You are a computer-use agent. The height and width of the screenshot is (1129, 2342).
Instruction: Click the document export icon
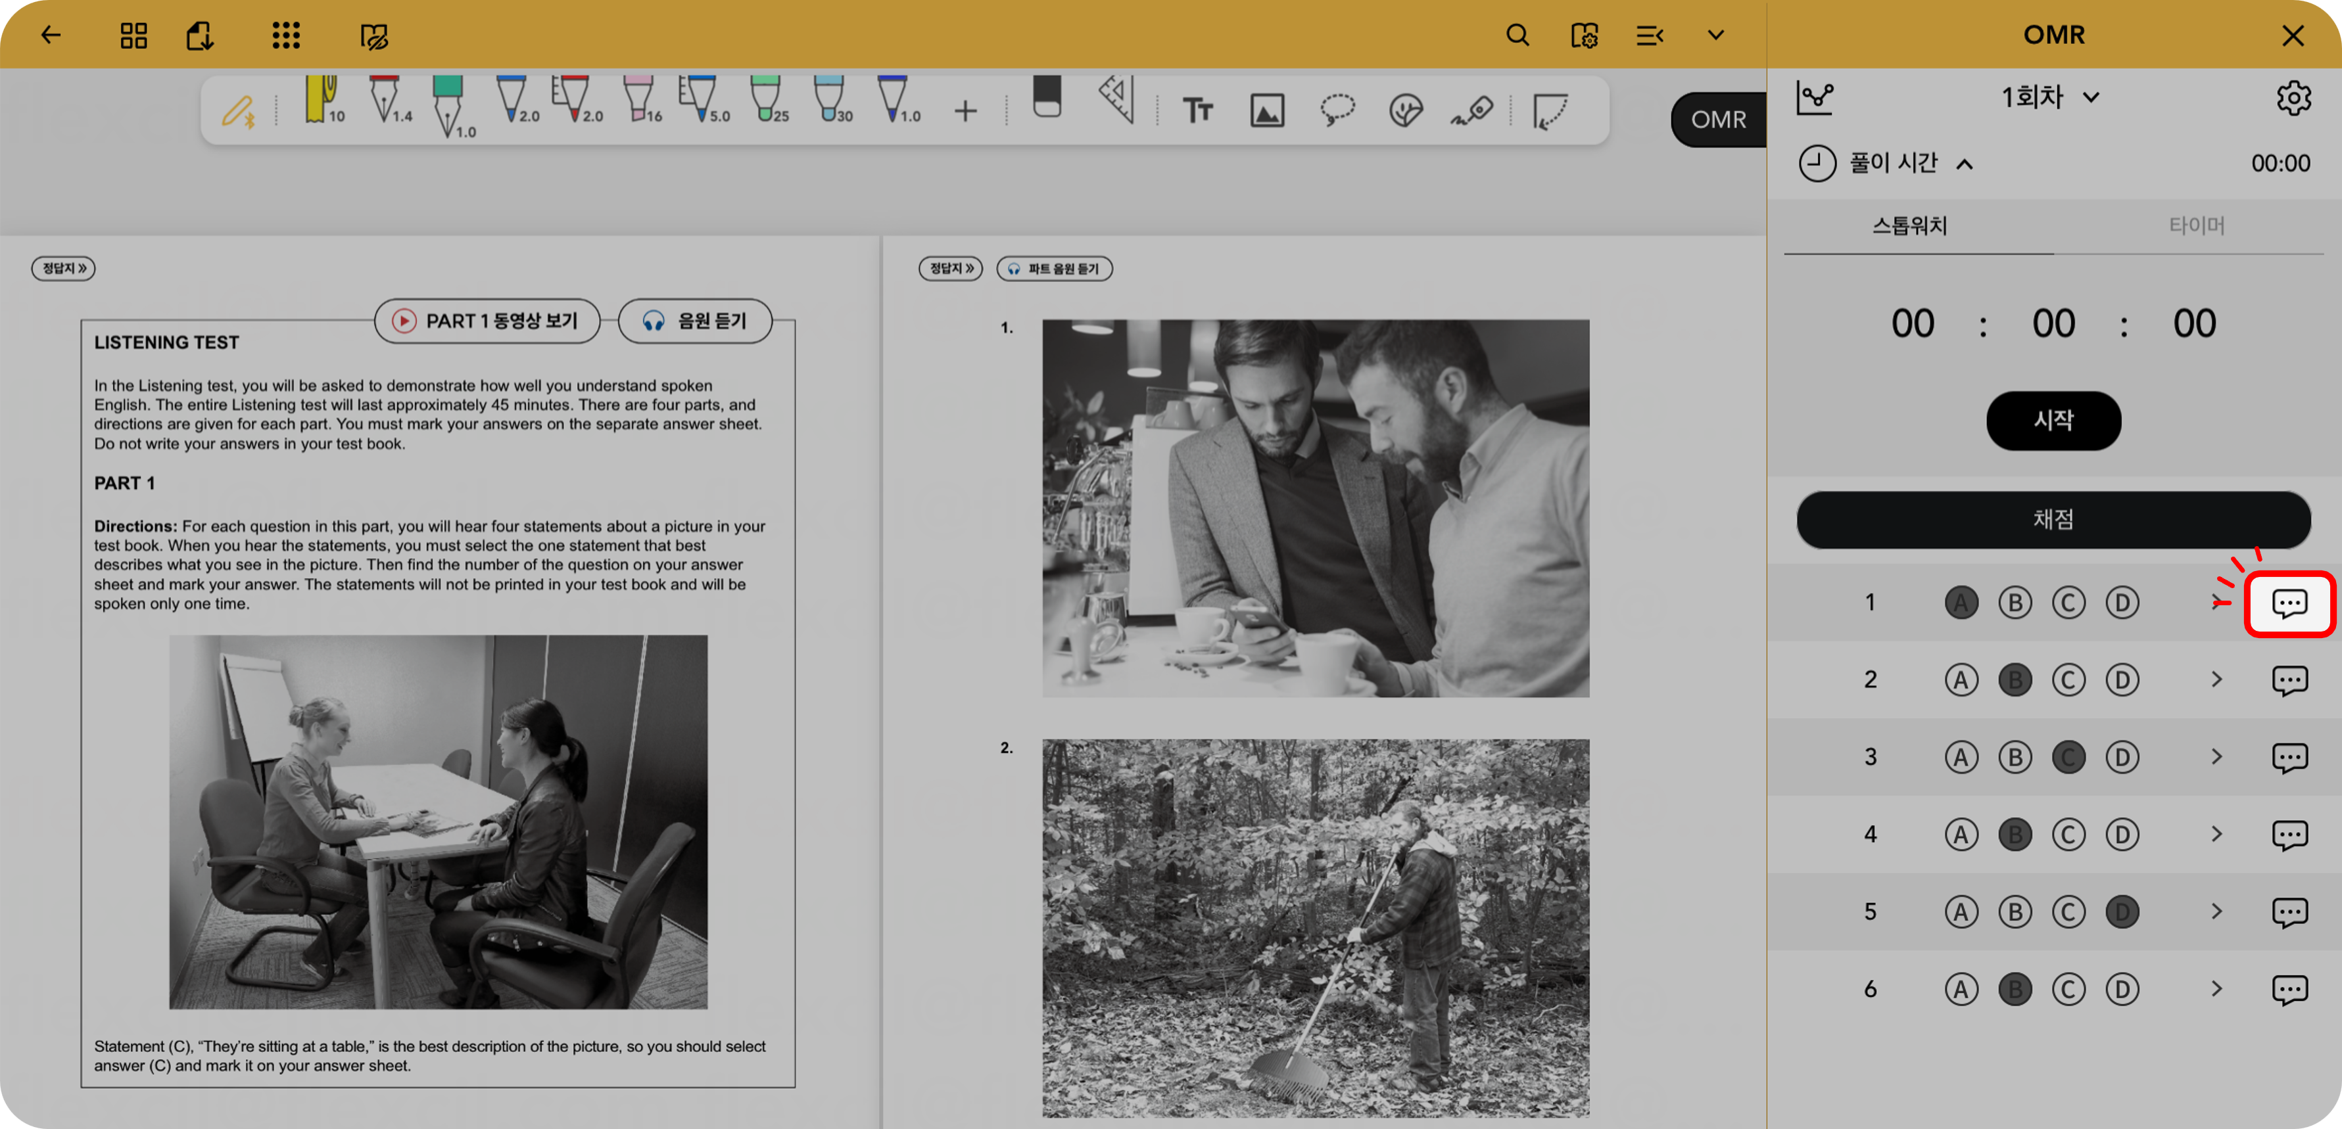200,35
